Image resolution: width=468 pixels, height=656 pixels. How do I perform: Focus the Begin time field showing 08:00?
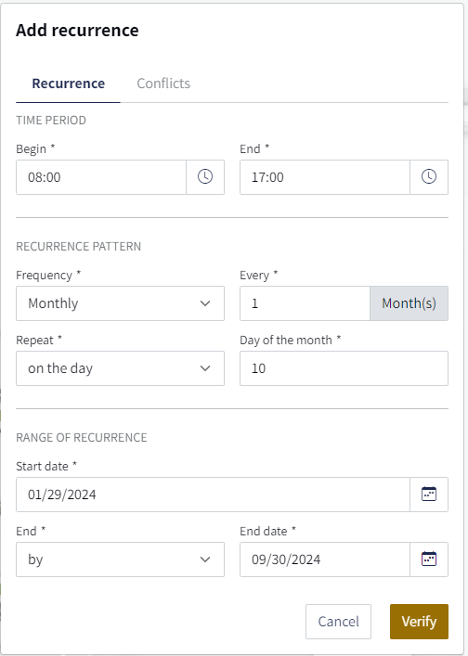coord(101,177)
